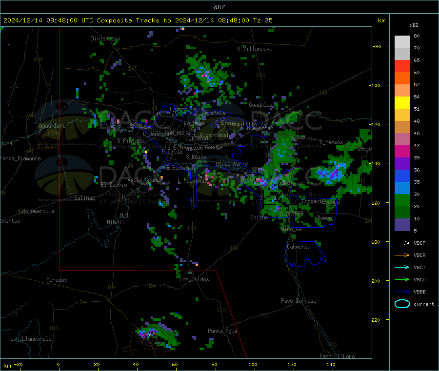
Task: Click the Morados place label
Action: pos(57,280)
